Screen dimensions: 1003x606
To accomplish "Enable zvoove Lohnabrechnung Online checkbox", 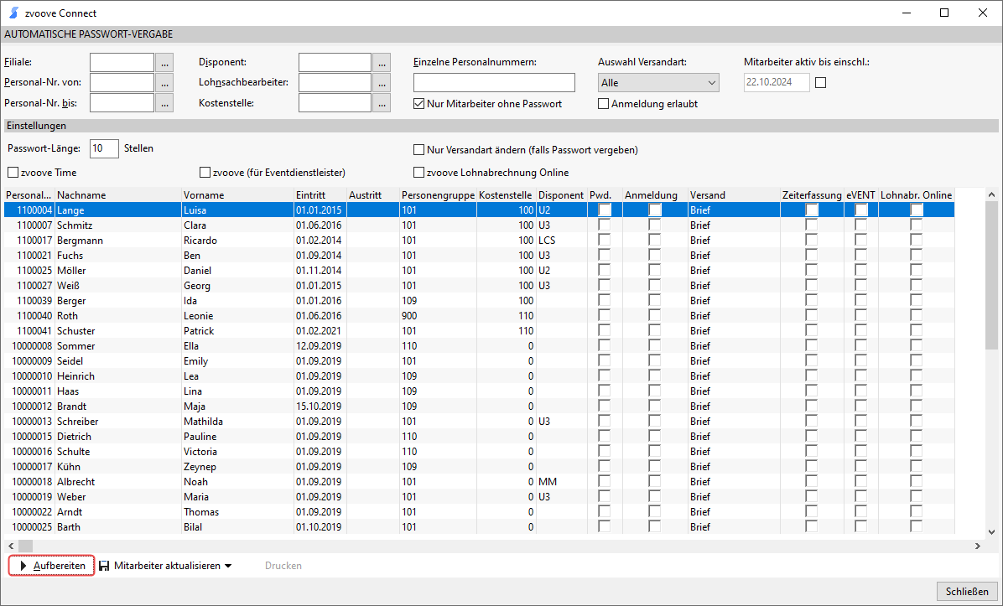I will (x=419, y=173).
